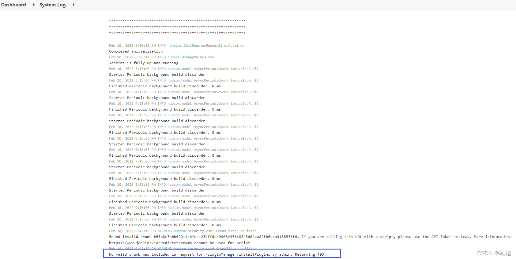Select the 'Jenkins is fully up and running' line

click(144, 63)
